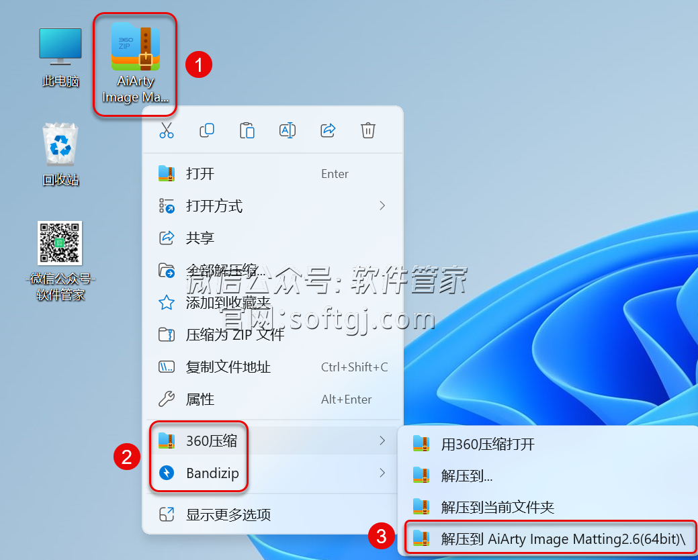Select the QR code 软件管家 desktop file
The image size is (698, 560).
click(60, 261)
